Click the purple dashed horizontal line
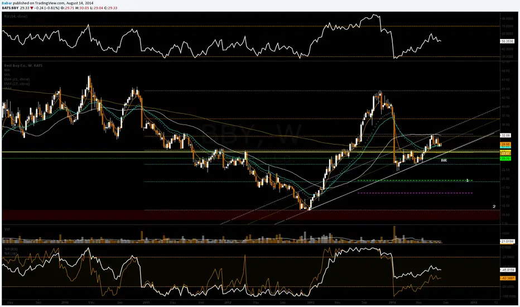This screenshot has height=307, width=520. click(415, 193)
